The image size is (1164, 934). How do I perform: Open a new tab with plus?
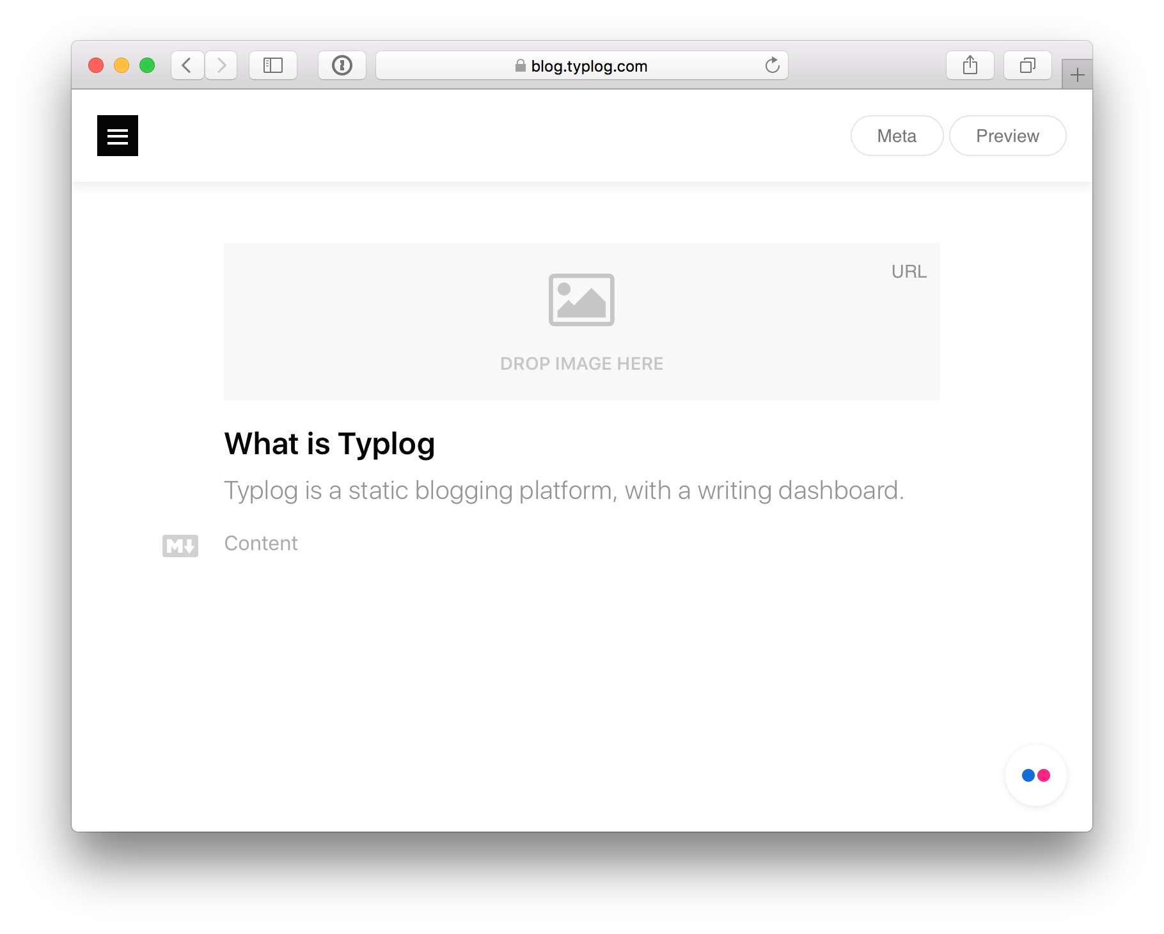[x=1078, y=75]
